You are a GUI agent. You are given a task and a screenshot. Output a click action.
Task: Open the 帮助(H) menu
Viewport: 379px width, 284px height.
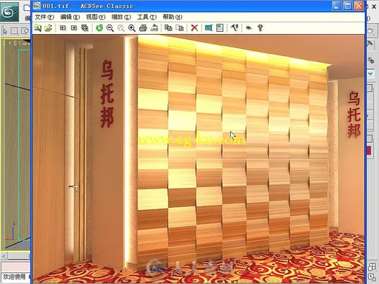point(172,17)
